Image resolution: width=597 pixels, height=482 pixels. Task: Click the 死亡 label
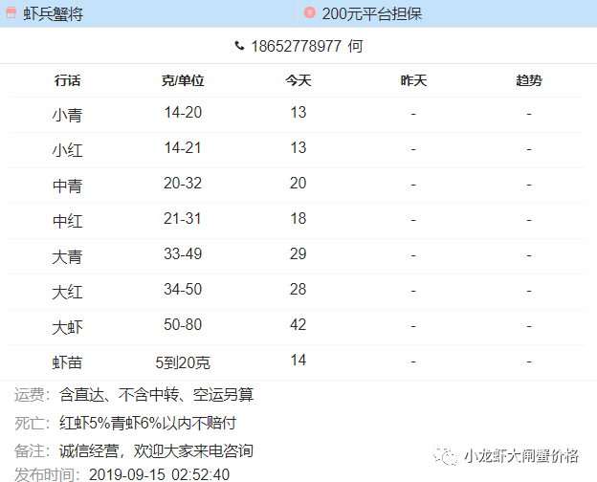pyautogui.click(x=30, y=423)
